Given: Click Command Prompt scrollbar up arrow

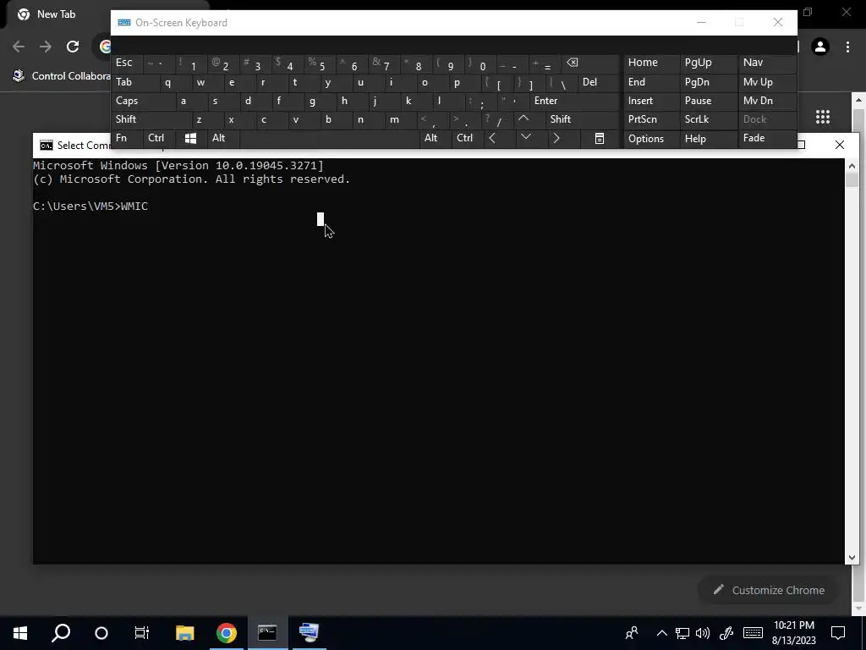Looking at the screenshot, I should click(x=852, y=166).
